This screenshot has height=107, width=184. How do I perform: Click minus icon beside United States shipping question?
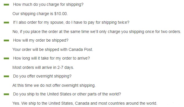tap(6, 94)
